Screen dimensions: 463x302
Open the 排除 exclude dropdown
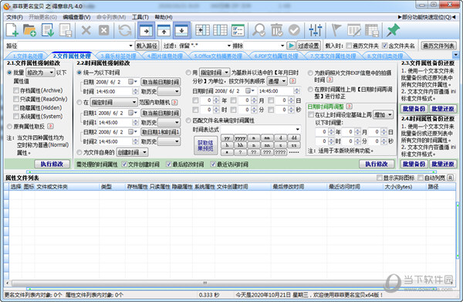coord(282,46)
